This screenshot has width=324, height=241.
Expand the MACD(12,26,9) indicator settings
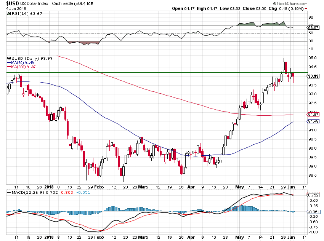click(27, 193)
